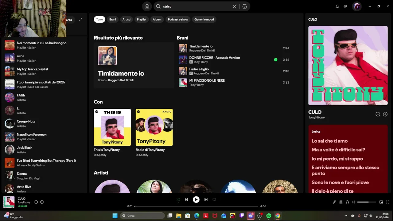
Task: Toggle the lyrics microphone icon
Action: [334, 202]
